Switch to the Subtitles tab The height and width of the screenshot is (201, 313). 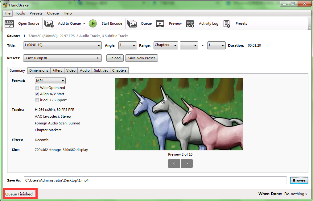click(x=101, y=70)
